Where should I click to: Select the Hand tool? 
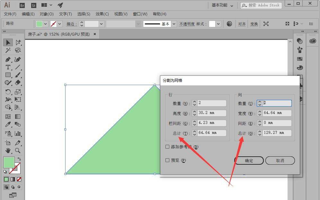click(8, 150)
